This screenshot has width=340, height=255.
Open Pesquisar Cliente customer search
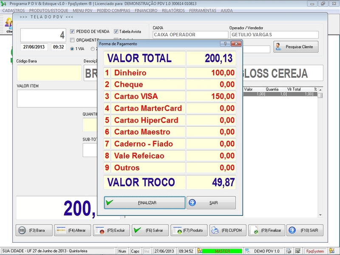296,47
